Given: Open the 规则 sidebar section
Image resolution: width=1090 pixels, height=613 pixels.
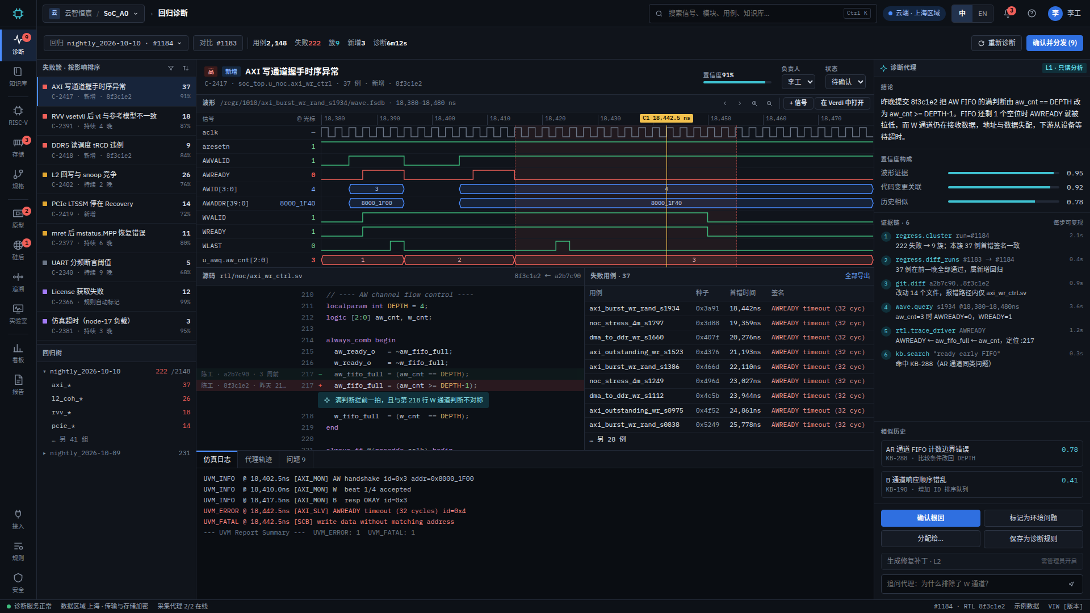Looking at the screenshot, I should (x=18, y=551).
